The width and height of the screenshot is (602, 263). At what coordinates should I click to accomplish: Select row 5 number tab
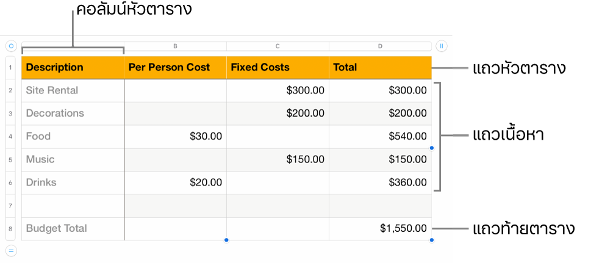pos(10,160)
